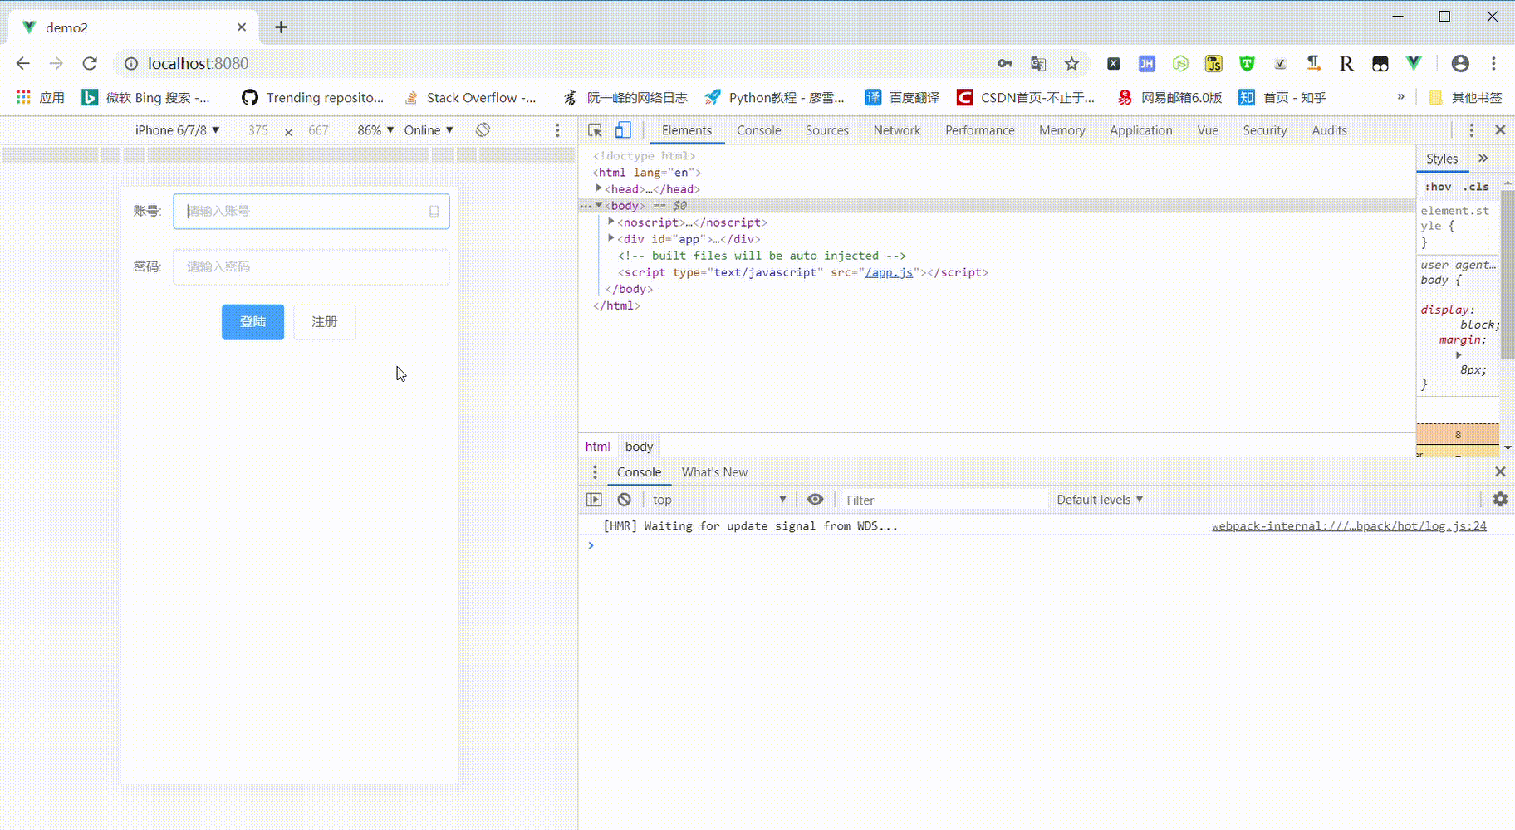1515x830 pixels.
Task: Click the translate page icon
Action: tap(1038, 64)
